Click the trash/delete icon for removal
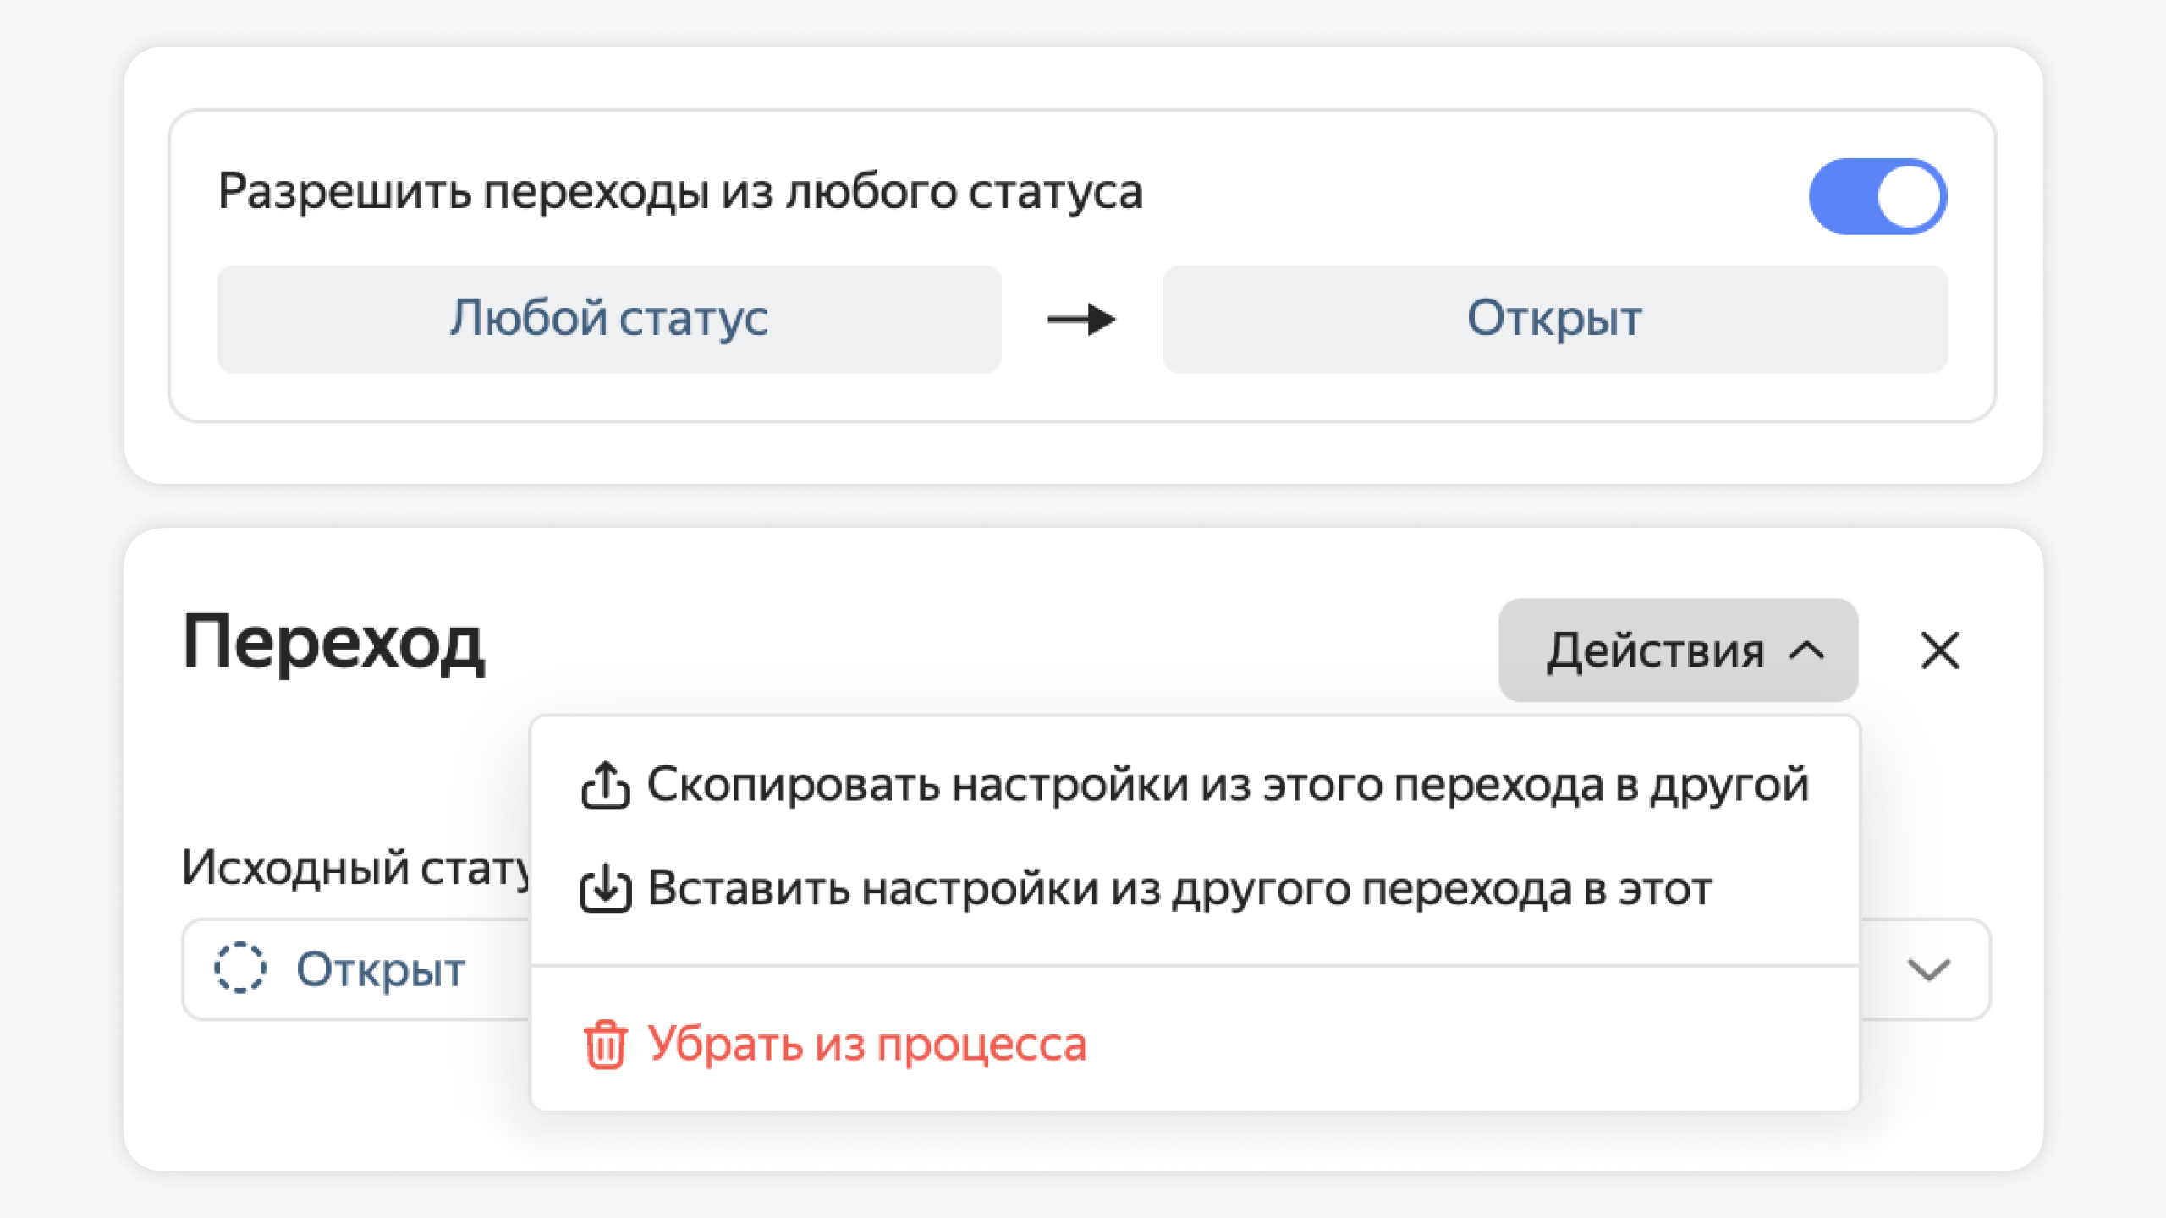Viewport: 2166px width, 1218px height. 606,1044
